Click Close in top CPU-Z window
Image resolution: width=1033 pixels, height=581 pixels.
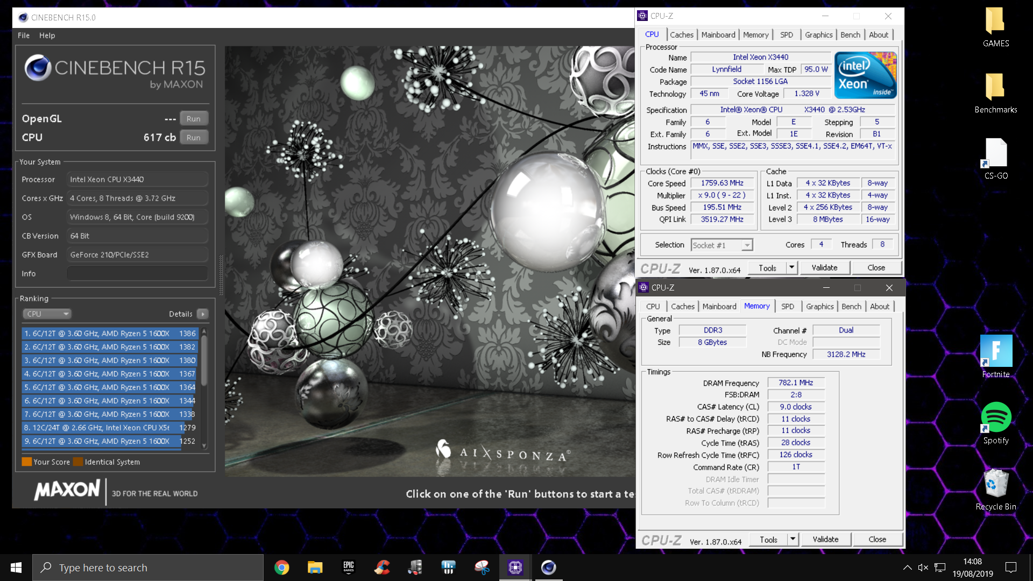(876, 268)
